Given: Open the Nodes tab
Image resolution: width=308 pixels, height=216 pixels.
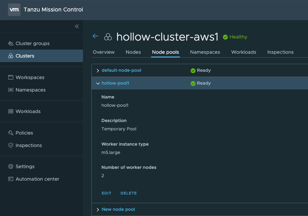Looking at the screenshot, I should [133, 52].
